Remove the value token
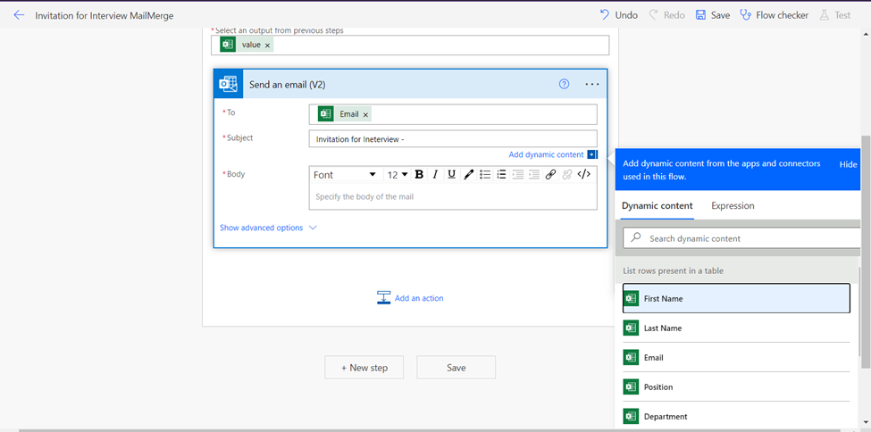This screenshot has width=871, height=432. click(267, 46)
